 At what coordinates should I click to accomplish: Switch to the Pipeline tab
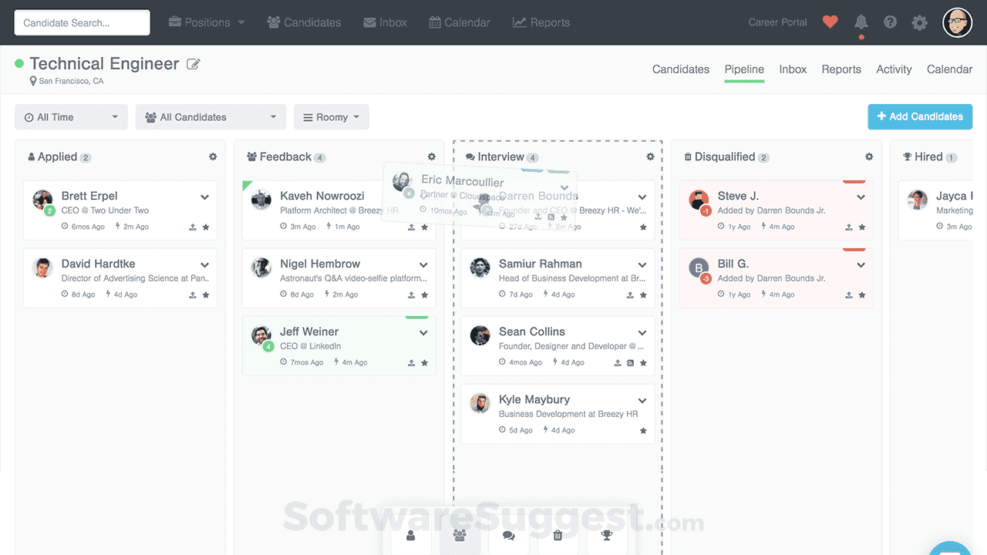pos(744,69)
